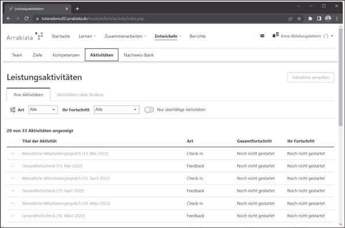345x228 pixels.
Task: Click the Gesamtfortschritt column header
Action: pos(254,141)
